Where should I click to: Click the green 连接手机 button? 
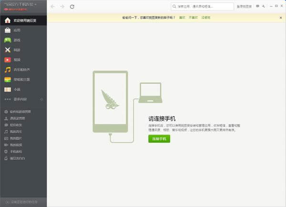159,139
